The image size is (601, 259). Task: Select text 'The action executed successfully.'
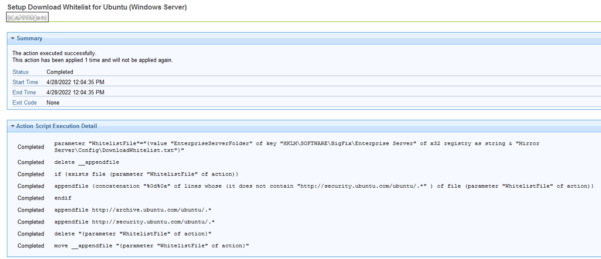point(54,53)
